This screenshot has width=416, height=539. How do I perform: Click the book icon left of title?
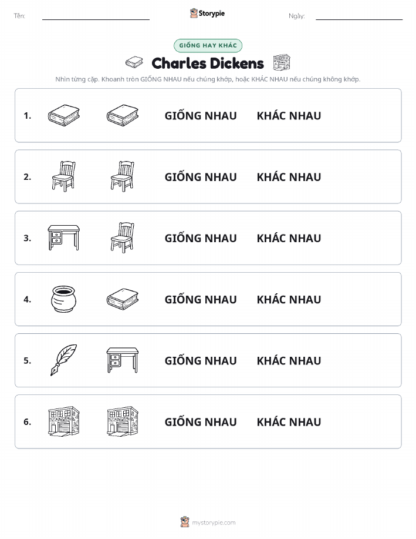(134, 62)
